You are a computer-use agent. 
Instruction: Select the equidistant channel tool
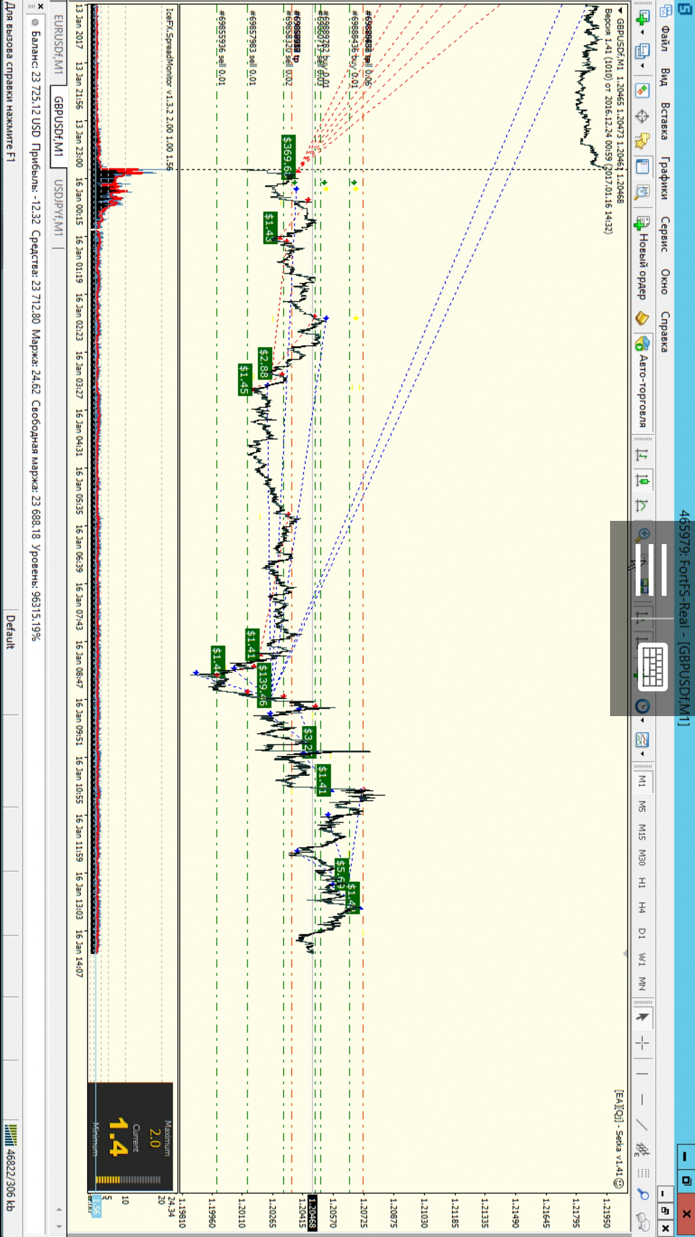pyautogui.click(x=642, y=1150)
